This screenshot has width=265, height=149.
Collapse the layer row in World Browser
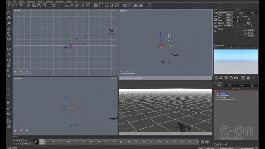pyautogui.click(x=215, y=91)
